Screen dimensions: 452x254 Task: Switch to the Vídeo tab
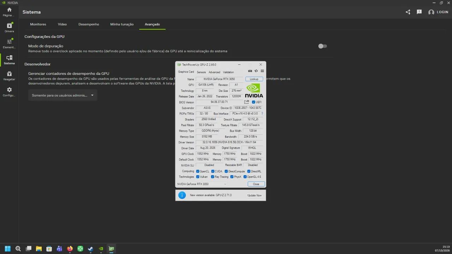(62, 24)
